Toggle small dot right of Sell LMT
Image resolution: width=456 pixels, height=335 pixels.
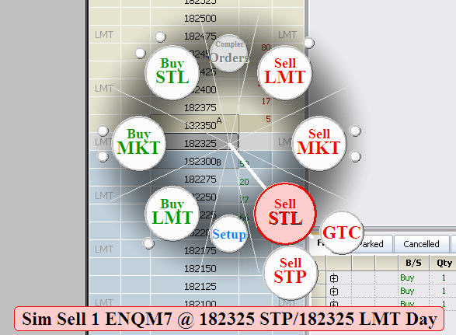308,43
